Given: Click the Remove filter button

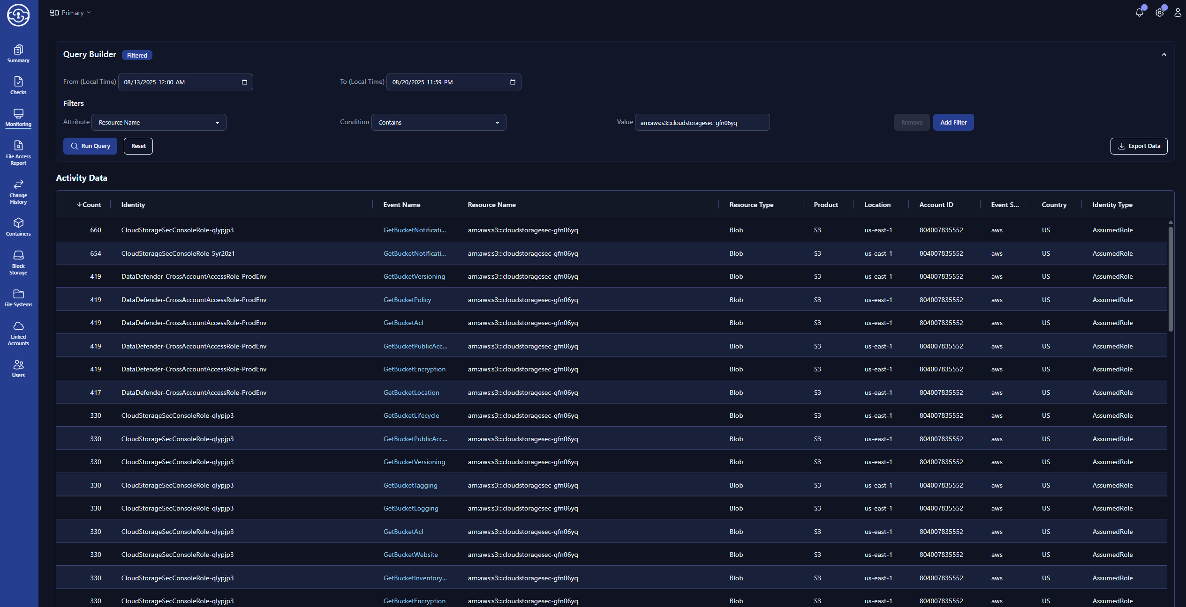Looking at the screenshot, I should click(912, 122).
